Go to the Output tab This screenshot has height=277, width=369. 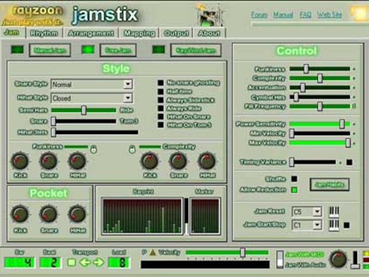click(176, 33)
